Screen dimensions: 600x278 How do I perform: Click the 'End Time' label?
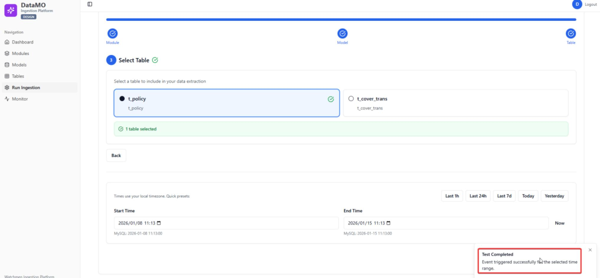point(353,211)
